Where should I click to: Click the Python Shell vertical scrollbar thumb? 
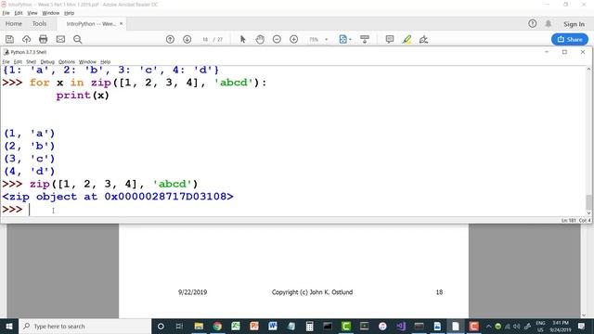[x=588, y=202]
